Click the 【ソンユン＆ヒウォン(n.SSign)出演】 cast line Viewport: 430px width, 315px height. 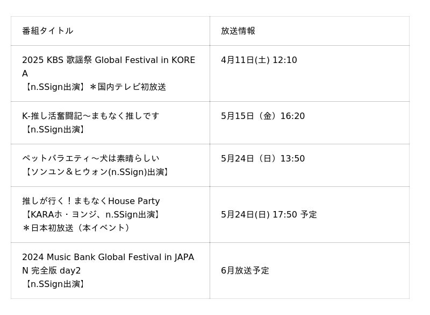coord(97,172)
